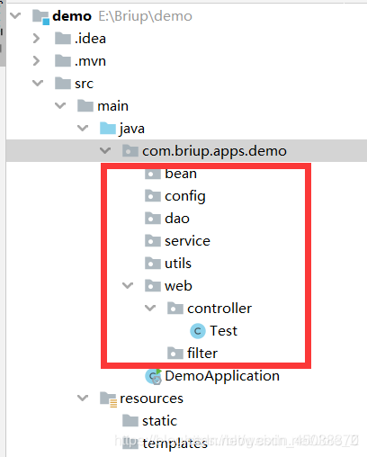
Task: Click the com.briup.apps.demo package icon
Action: pos(130,150)
